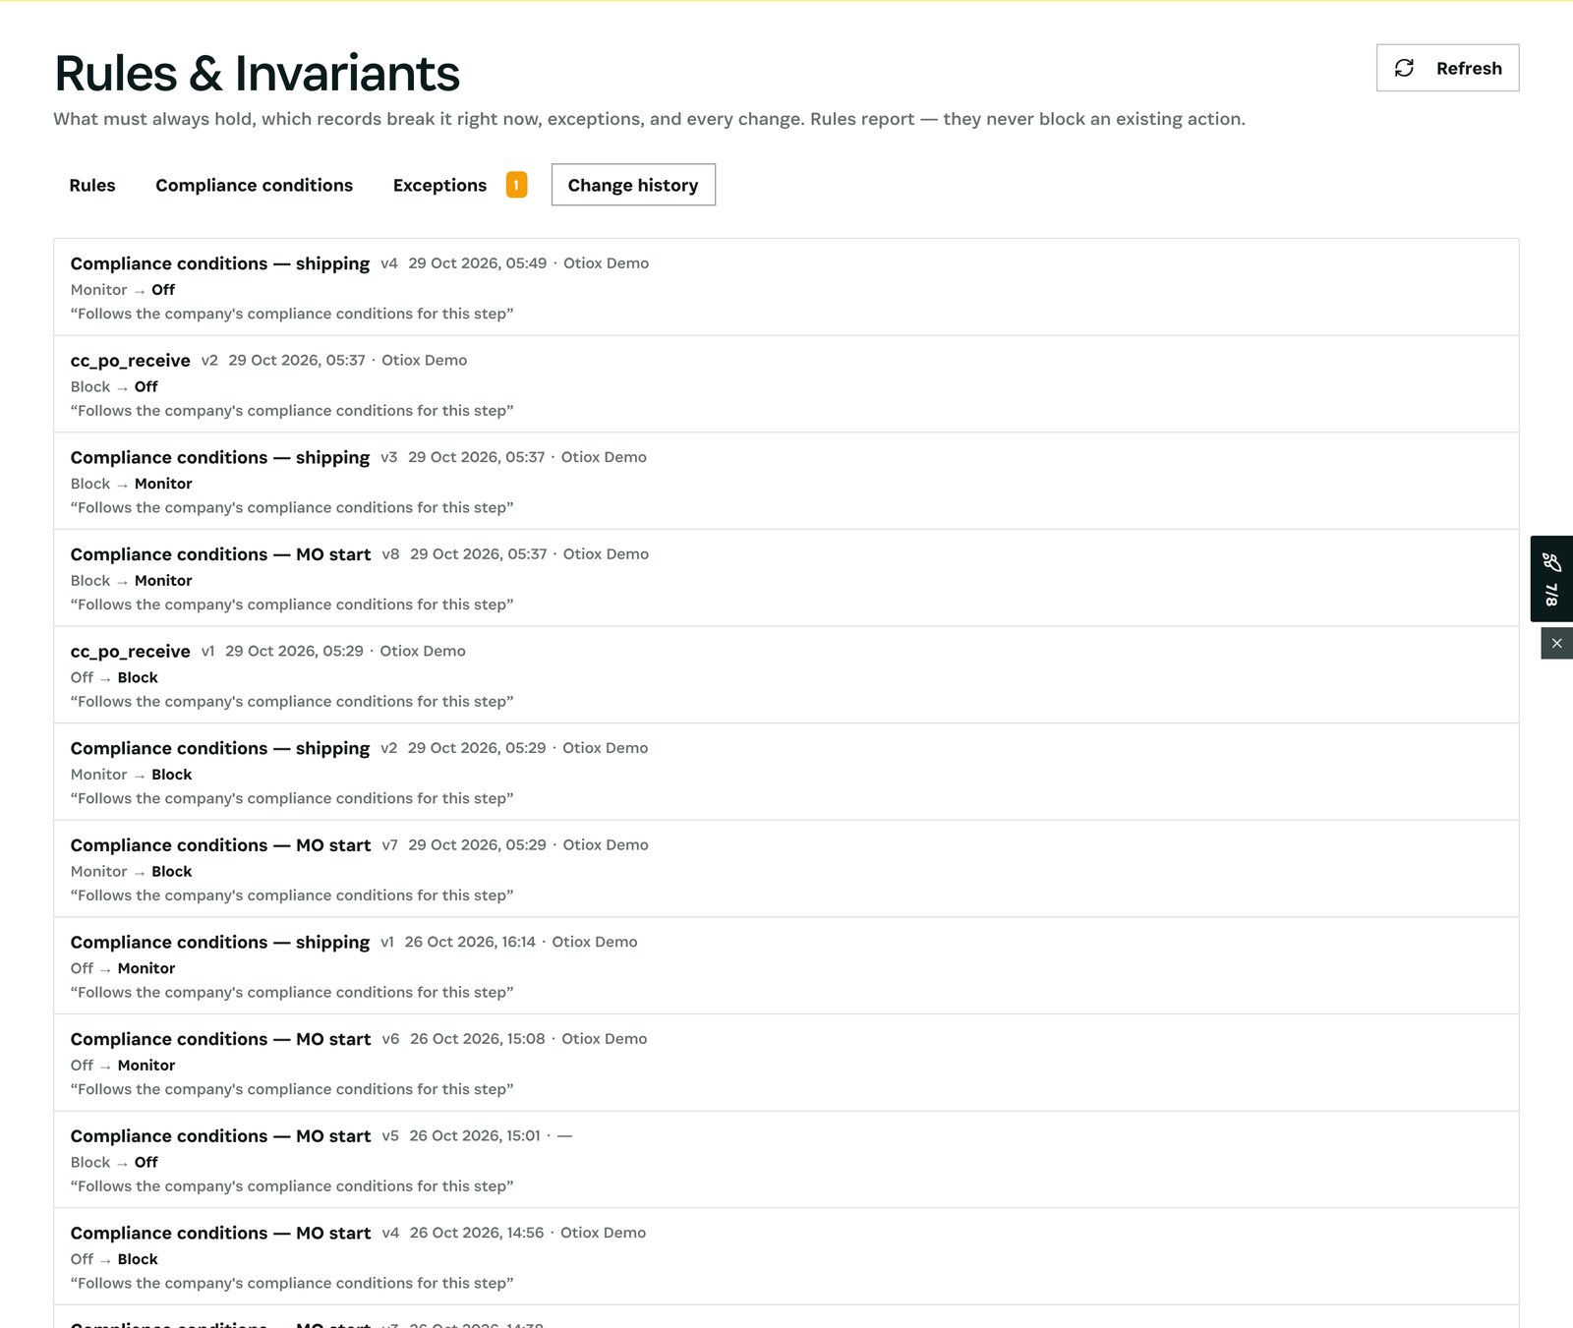The image size is (1573, 1328).
Task: Select 'Compliance conditions — shipping' v4 entry title
Action: [220, 263]
